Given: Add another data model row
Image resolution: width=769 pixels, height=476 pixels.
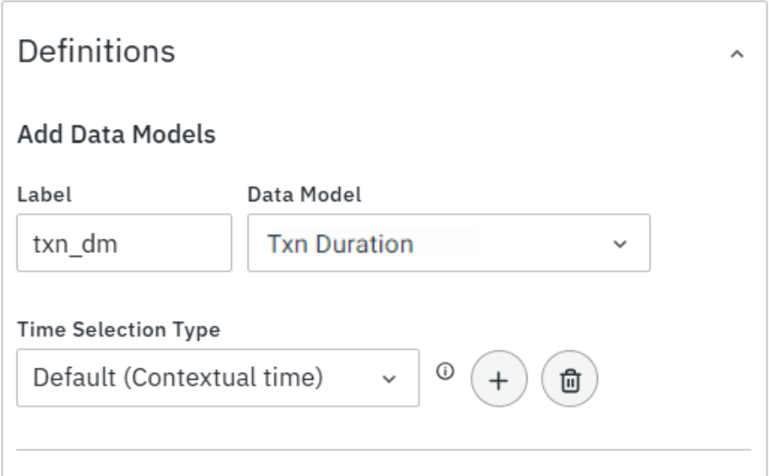Looking at the screenshot, I should tap(499, 378).
